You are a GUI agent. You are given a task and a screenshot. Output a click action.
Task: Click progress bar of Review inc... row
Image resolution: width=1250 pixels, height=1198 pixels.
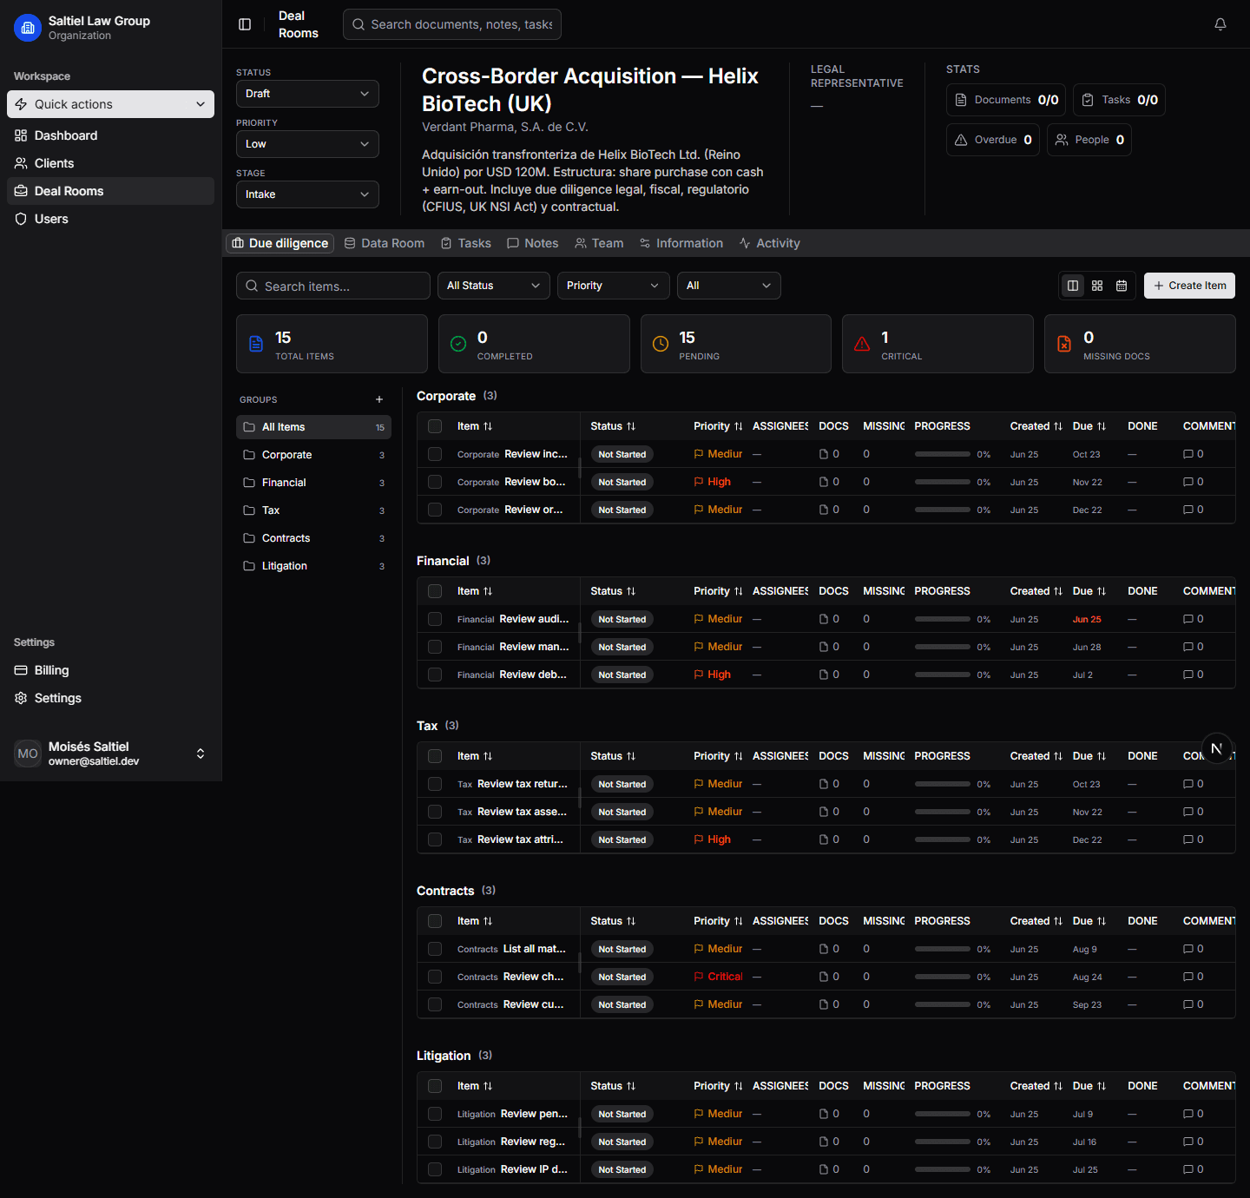point(943,454)
